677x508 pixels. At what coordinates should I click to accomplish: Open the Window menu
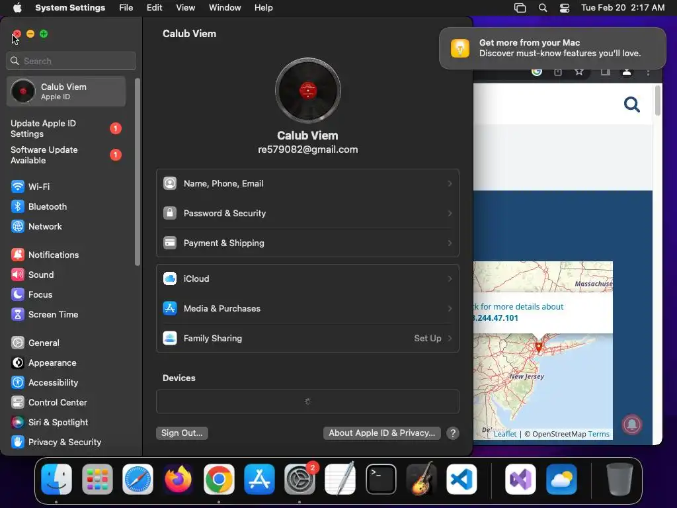tap(225, 7)
